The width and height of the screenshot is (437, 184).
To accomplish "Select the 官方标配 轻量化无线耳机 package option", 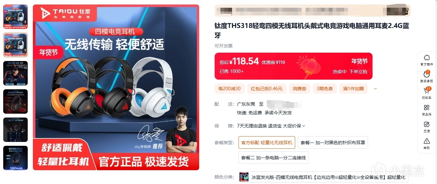I will (267, 142).
